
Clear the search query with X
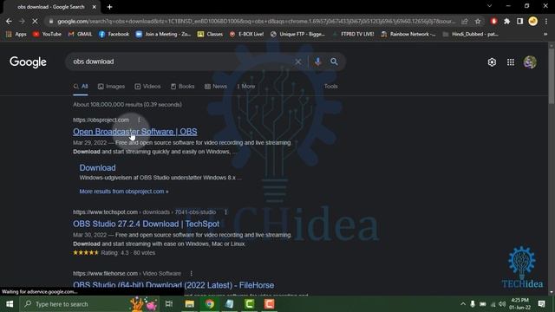pyautogui.click(x=298, y=62)
